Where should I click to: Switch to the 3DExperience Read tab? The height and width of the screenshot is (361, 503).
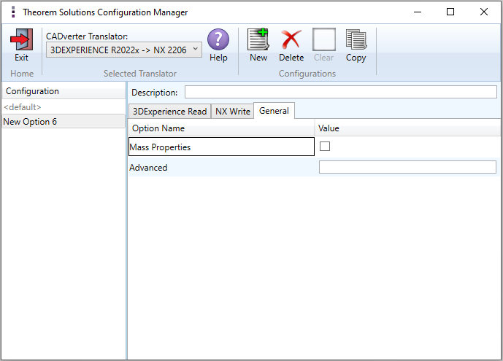click(169, 112)
